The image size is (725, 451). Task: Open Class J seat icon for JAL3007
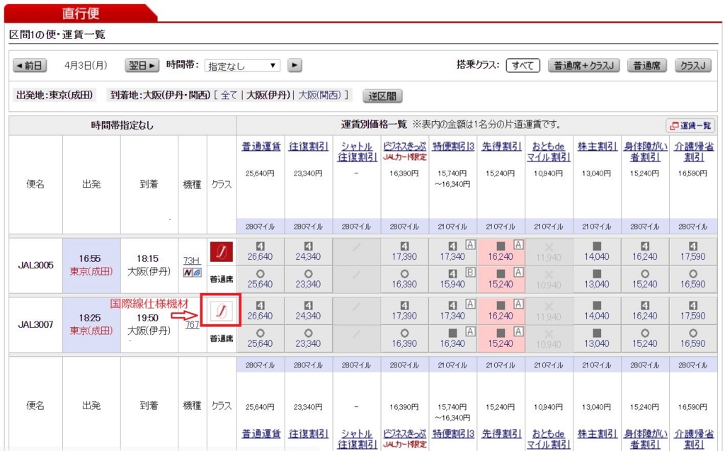tap(221, 312)
